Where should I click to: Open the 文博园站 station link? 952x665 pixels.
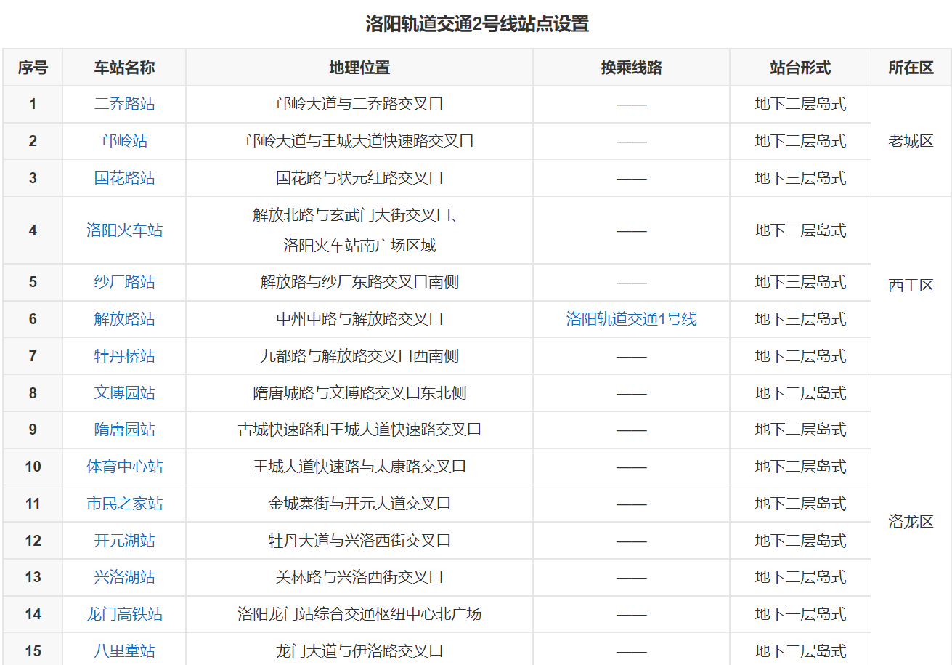click(x=124, y=393)
